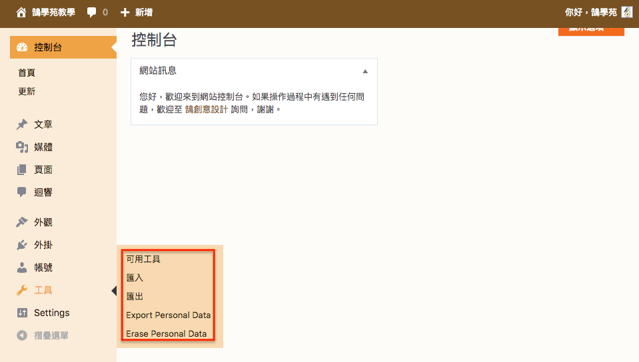Click the 文章 pushpin icon
Viewport: 639px width, 362px height.
22,124
